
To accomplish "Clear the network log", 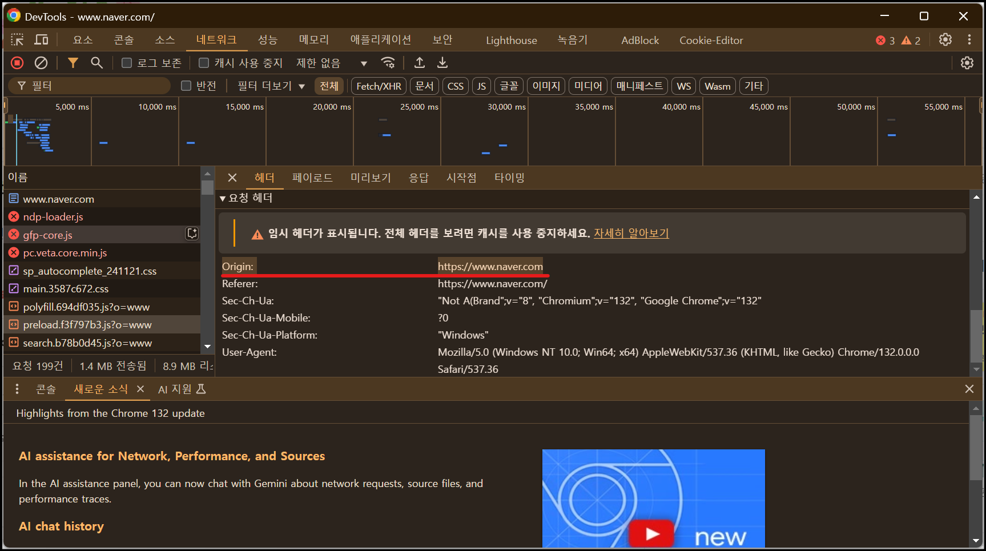I will click(x=41, y=63).
